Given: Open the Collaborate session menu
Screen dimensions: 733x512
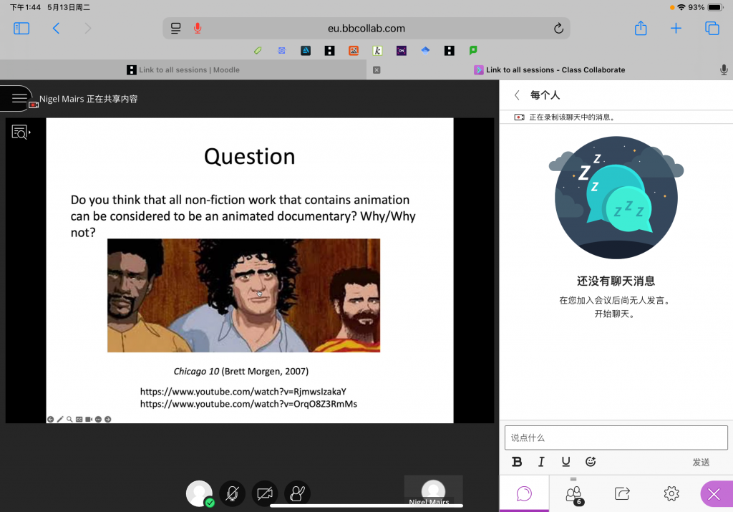Looking at the screenshot, I should point(19,98).
